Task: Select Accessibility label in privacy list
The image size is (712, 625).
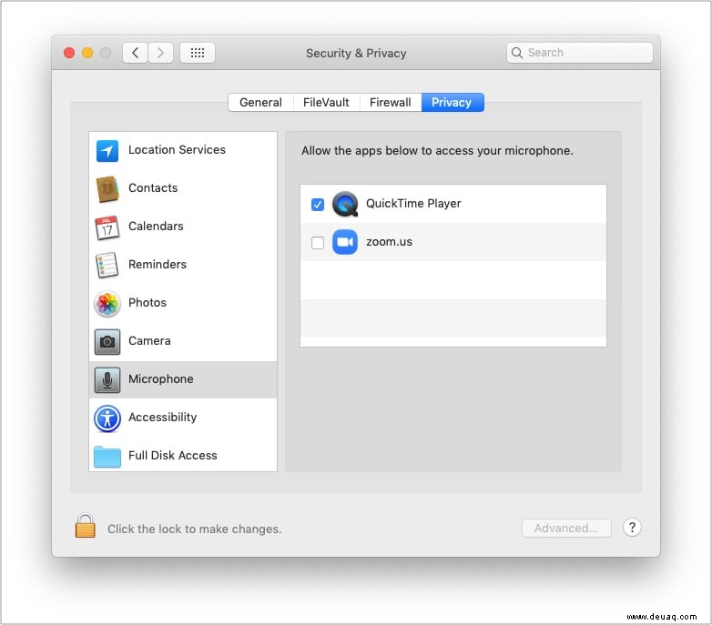Action: pyautogui.click(x=163, y=418)
